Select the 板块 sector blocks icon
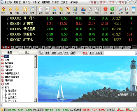Image resolution: width=137 pixels, height=112 pixels. (x=55, y=10)
